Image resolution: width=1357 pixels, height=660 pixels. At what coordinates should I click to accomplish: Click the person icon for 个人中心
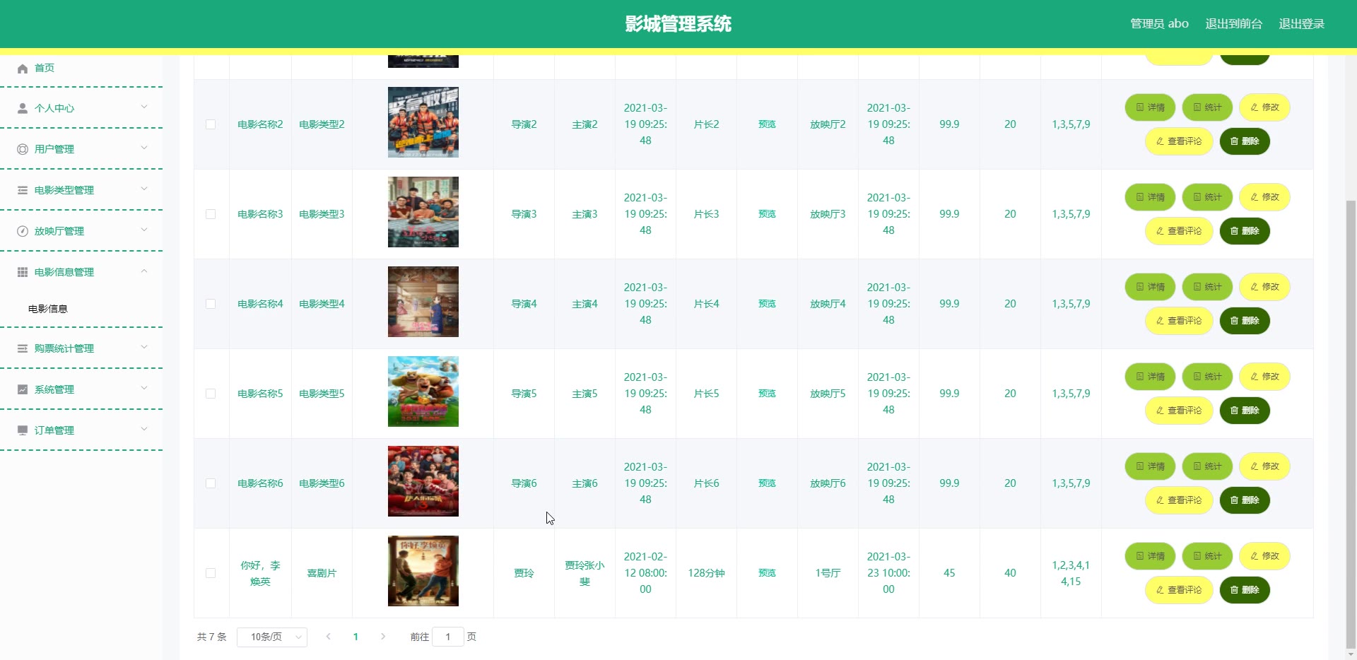click(23, 108)
